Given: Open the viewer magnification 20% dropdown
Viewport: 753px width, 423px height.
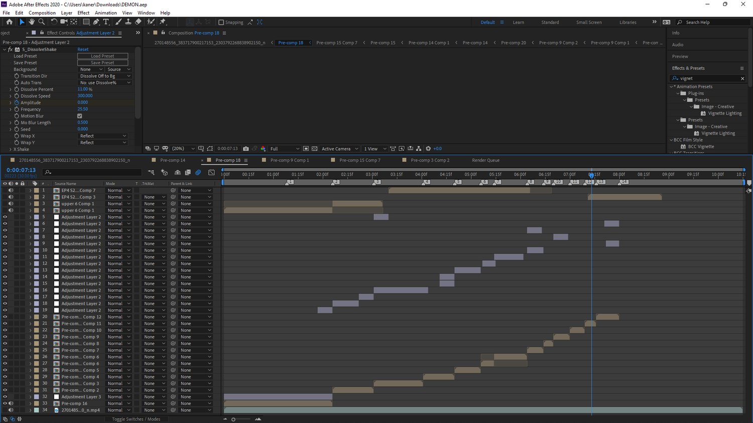Looking at the screenshot, I should point(183,149).
